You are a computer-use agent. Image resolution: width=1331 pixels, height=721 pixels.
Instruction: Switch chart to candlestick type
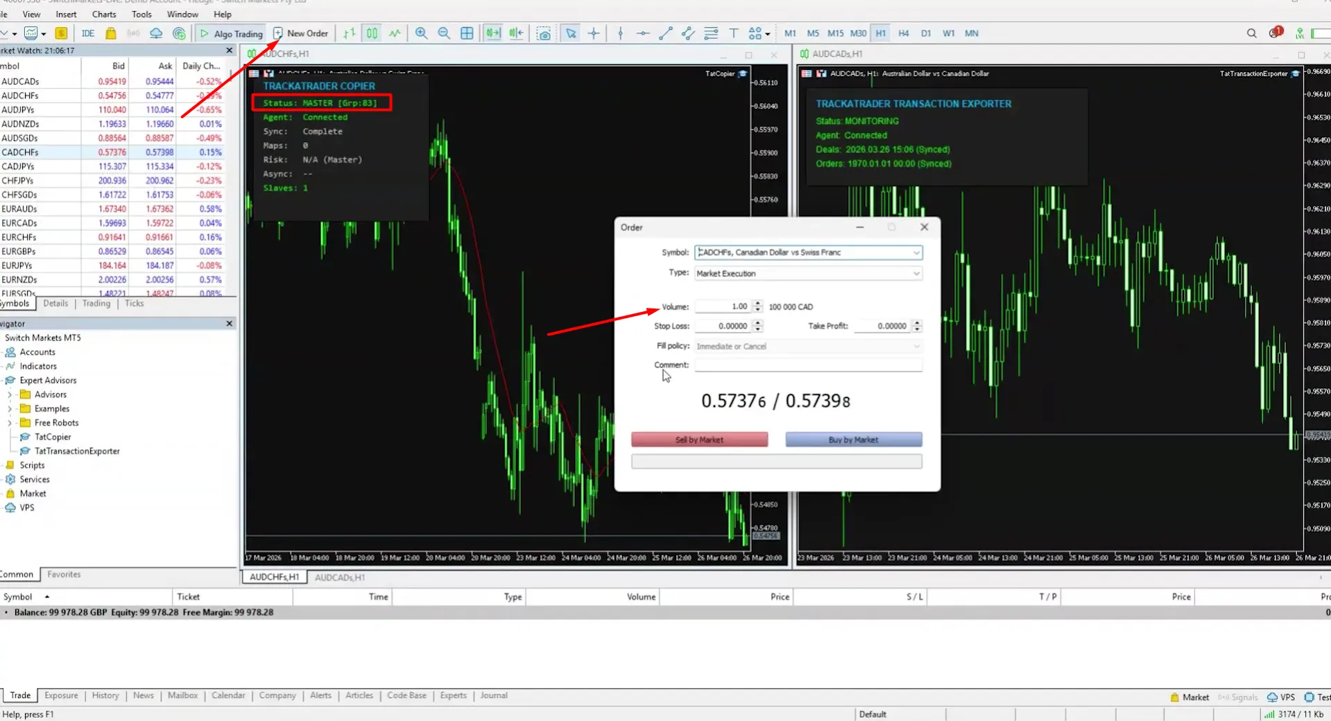click(x=372, y=33)
